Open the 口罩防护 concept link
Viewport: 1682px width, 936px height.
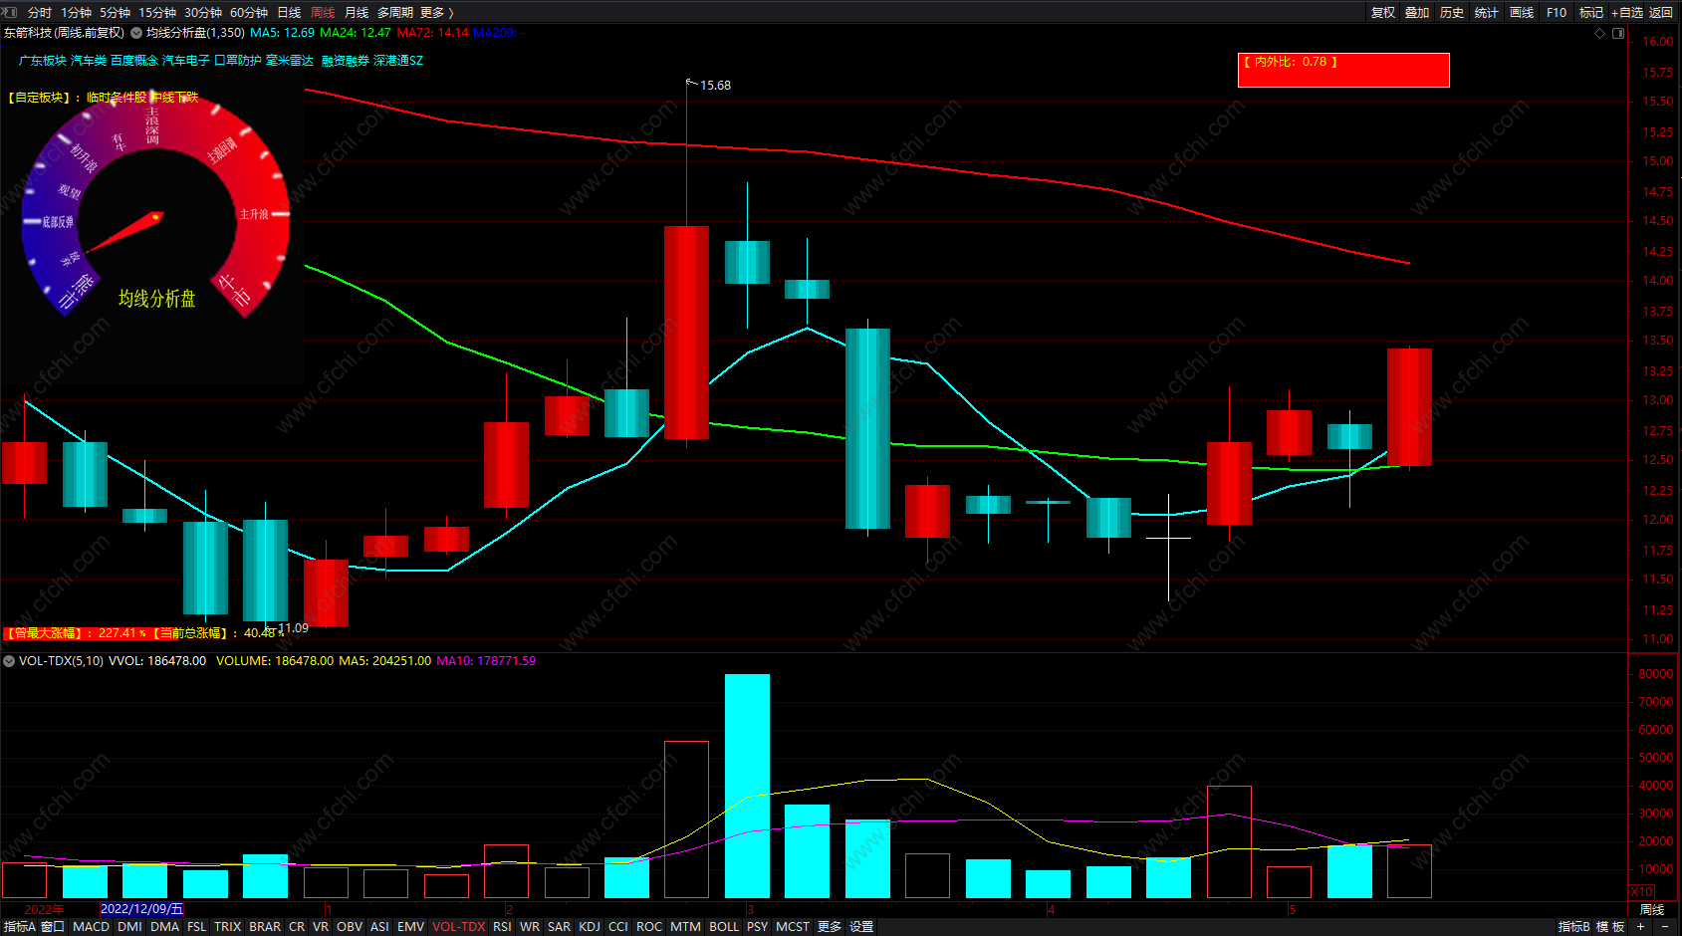(x=238, y=61)
